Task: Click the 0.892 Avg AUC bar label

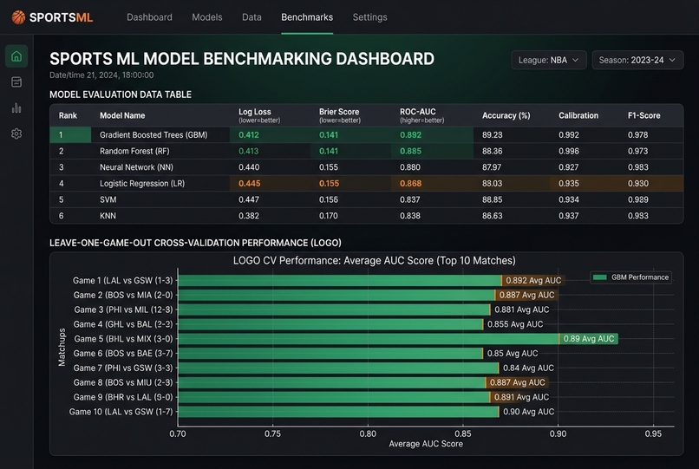Action: pyautogui.click(x=533, y=280)
